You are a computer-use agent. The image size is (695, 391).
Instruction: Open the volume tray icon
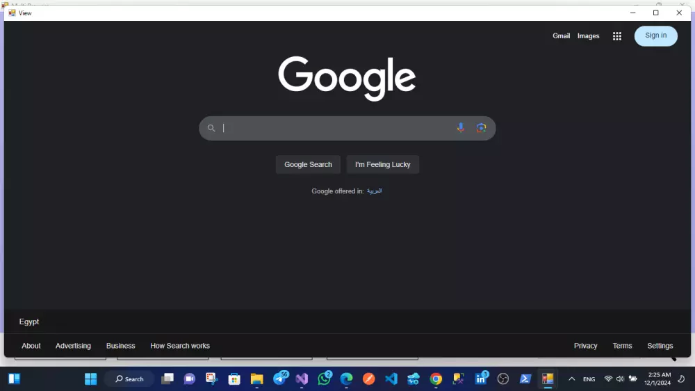(x=620, y=379)
